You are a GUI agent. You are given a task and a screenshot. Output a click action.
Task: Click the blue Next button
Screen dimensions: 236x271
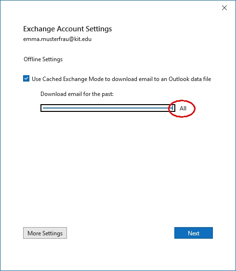[x=194, y=233]
